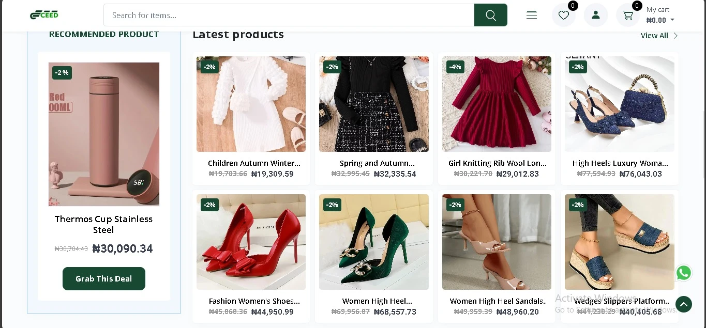Expand the My cart dropdown arrow

click(x=672, y=20)
